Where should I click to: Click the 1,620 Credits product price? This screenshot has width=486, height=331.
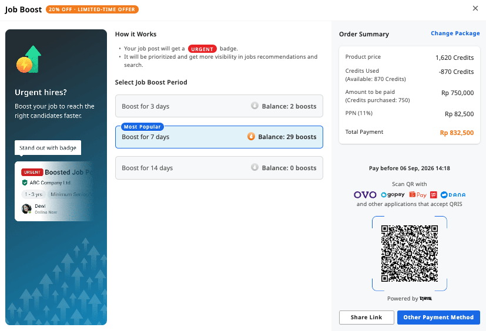pos(454,58)
